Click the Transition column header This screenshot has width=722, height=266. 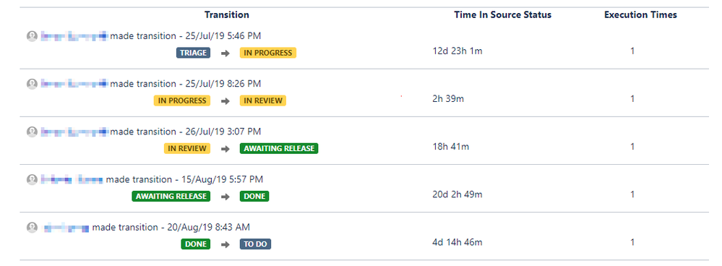tap(227, 14)
